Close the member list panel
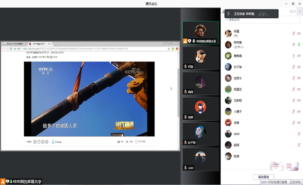The image size is (303, 185). tap(295, 12)
